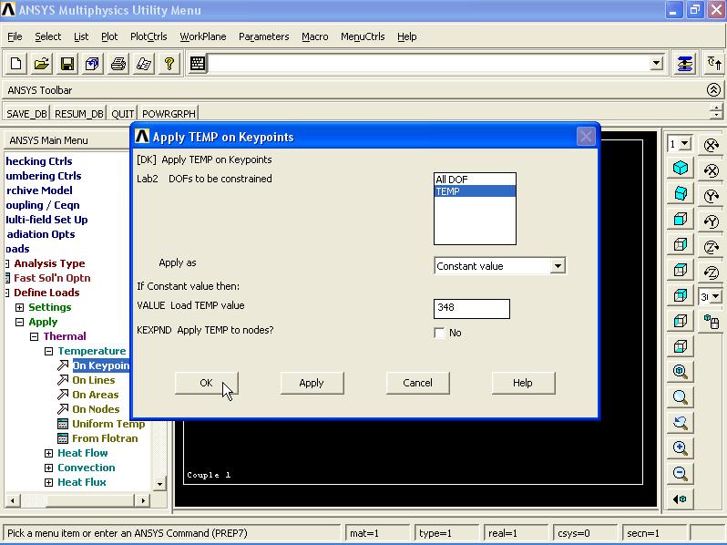The width and height of the screenshot is (727, 545).
Task: Click the Help button in the dialog
Action: coord(523,383)
